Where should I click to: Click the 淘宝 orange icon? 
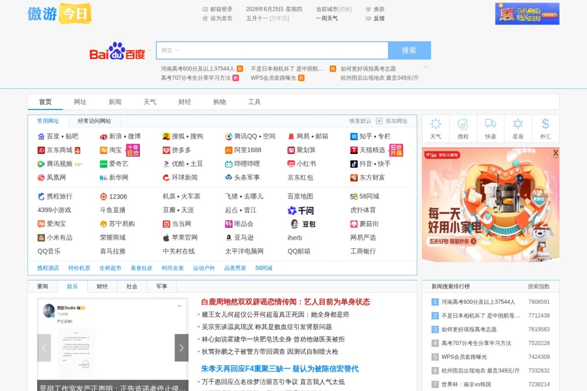[104, 150]
